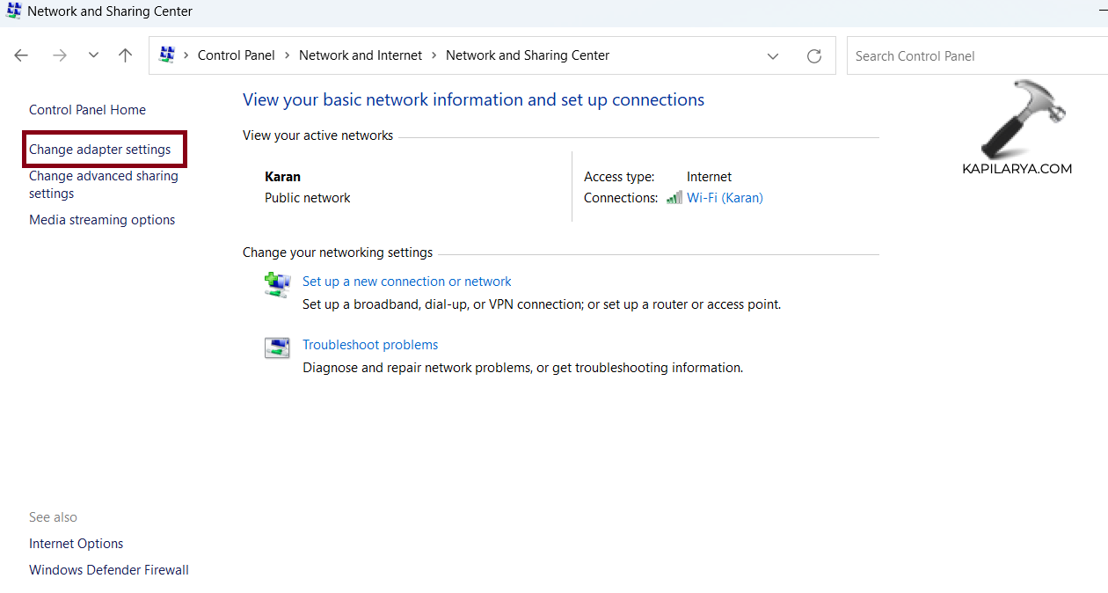
Task: Expand the address bar history dropdown
Action: pyautogui.click(x=773, y=55)
